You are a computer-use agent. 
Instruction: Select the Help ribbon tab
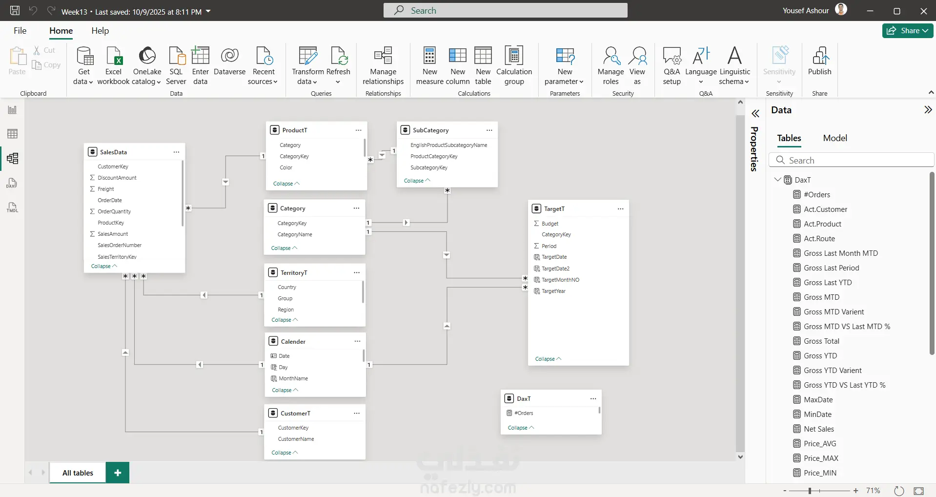[100, 31]
